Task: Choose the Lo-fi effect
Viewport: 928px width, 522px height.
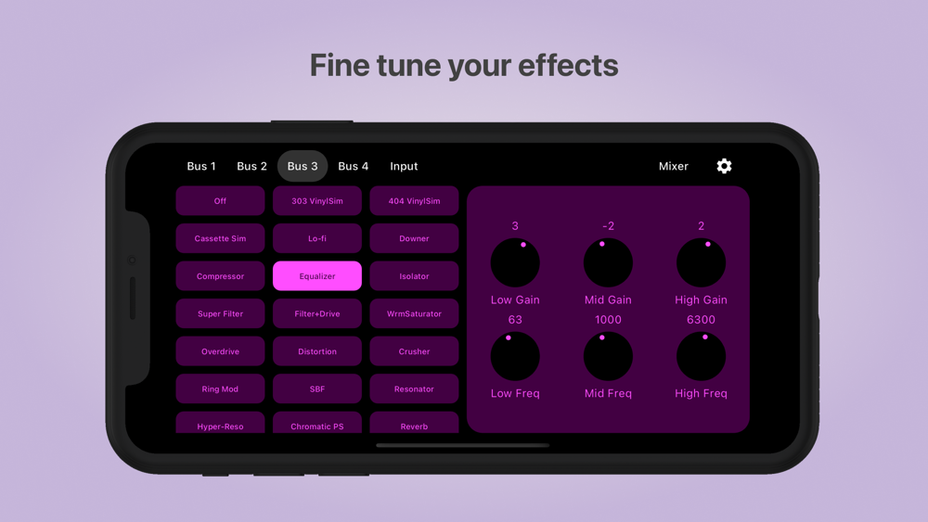Action: [x=317, y=238]
